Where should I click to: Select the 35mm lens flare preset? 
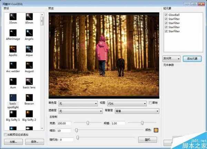click(x=13, y=17)
